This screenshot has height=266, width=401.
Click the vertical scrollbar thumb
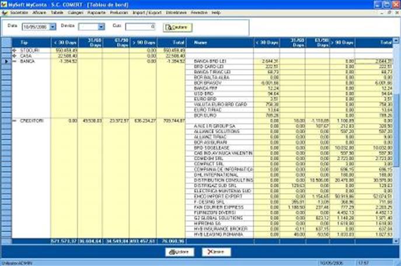click(x=396, y=130)
